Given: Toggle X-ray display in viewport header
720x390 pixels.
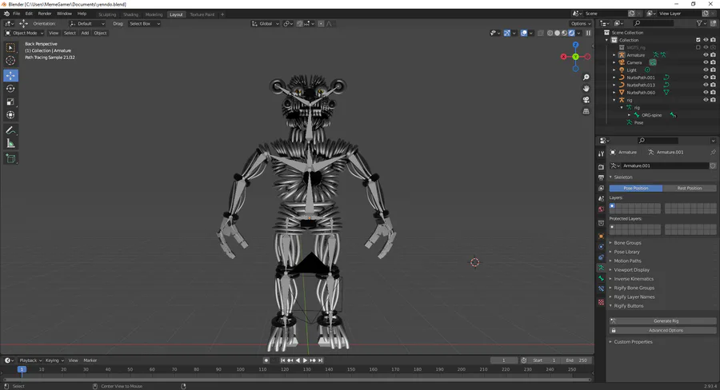Looking at the screenshot, I should [541, 33].
